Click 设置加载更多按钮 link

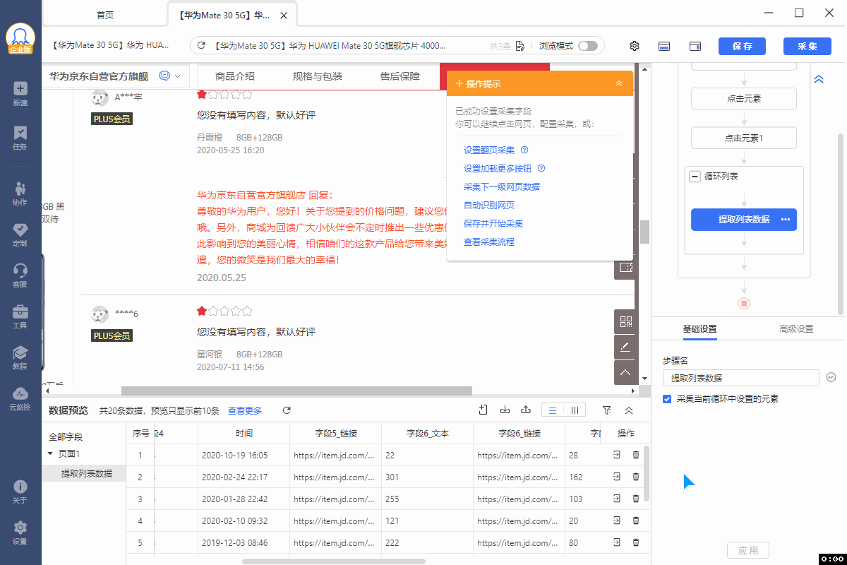(498, 169)
